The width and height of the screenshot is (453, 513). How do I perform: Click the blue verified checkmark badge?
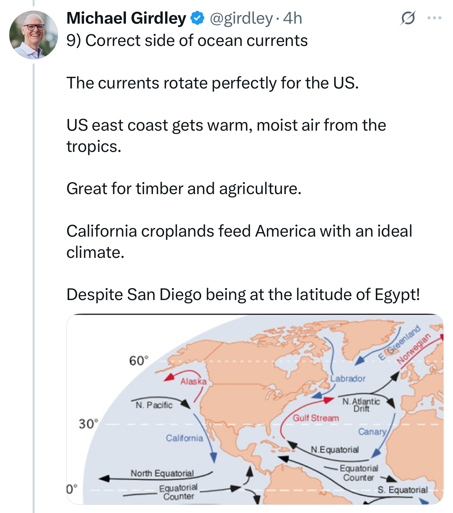pos(197,18)
